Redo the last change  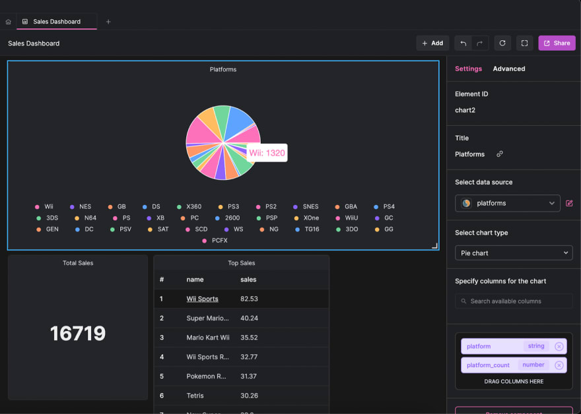pos(480,43)
